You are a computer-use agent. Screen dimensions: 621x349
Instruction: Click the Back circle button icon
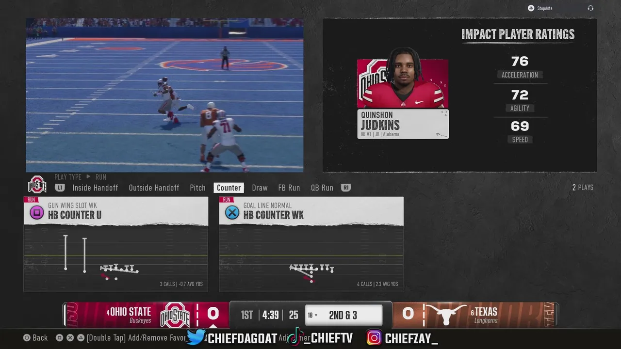pos(27,338)
